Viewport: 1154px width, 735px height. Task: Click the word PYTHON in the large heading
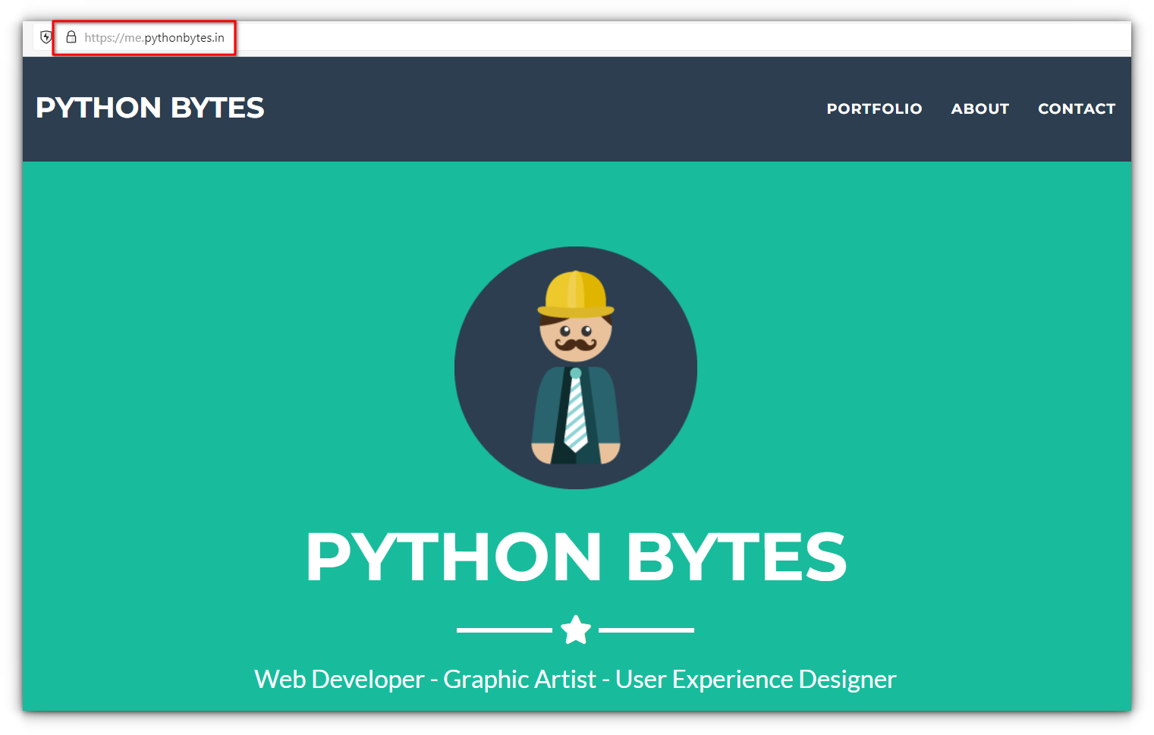coord(454,558)
